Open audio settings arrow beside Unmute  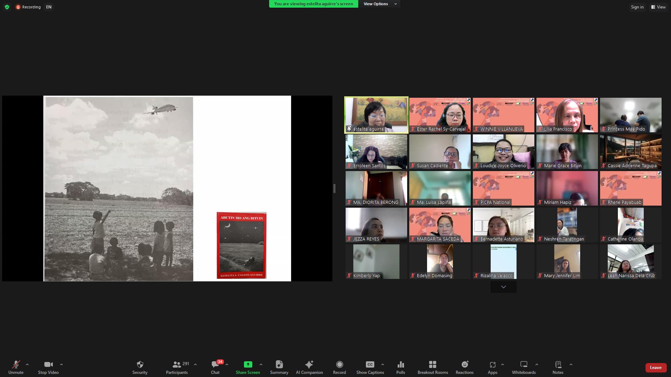click(27, 364)
